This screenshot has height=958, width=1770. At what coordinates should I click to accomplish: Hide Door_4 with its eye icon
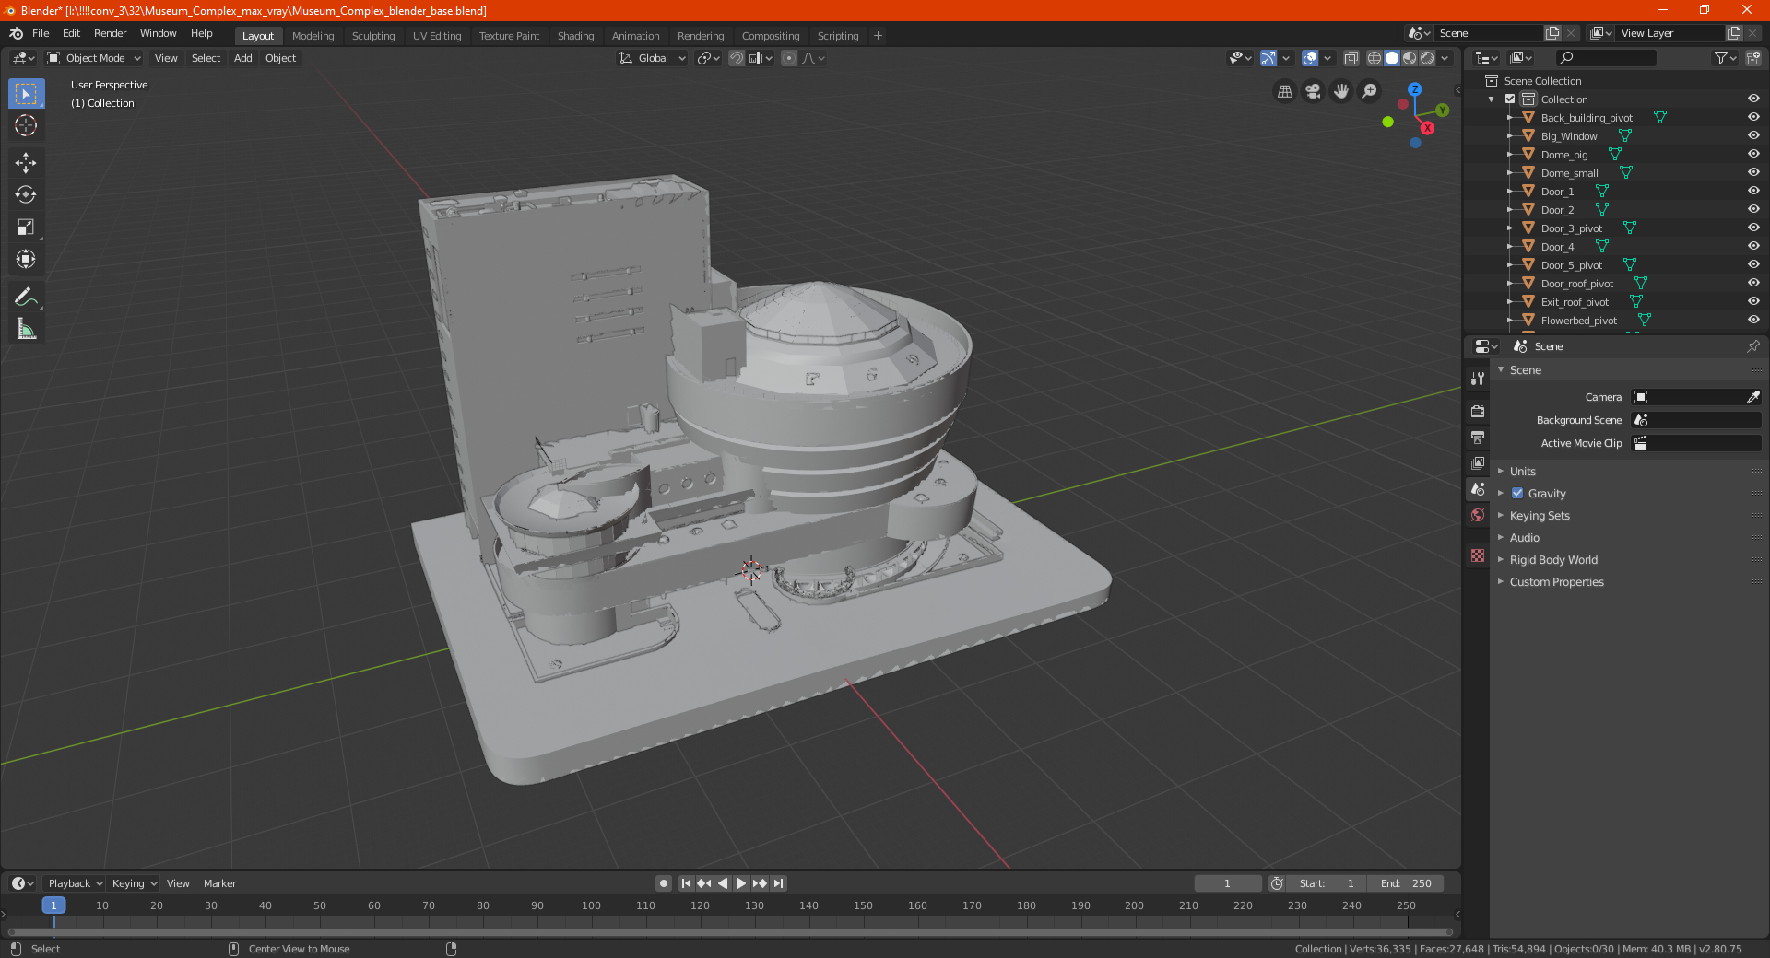tap(1753, 247)
